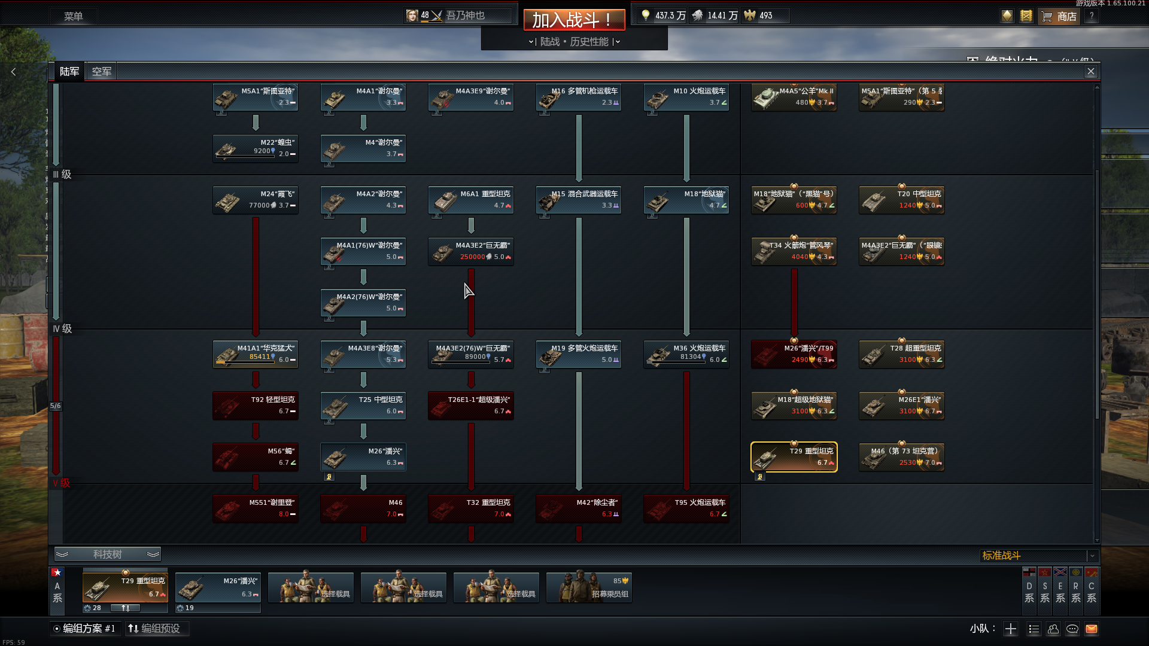The height and width of the screenshot is (646, 1149).
Task: Add squad member with plus icon
Action: [x=1011, y=629]
